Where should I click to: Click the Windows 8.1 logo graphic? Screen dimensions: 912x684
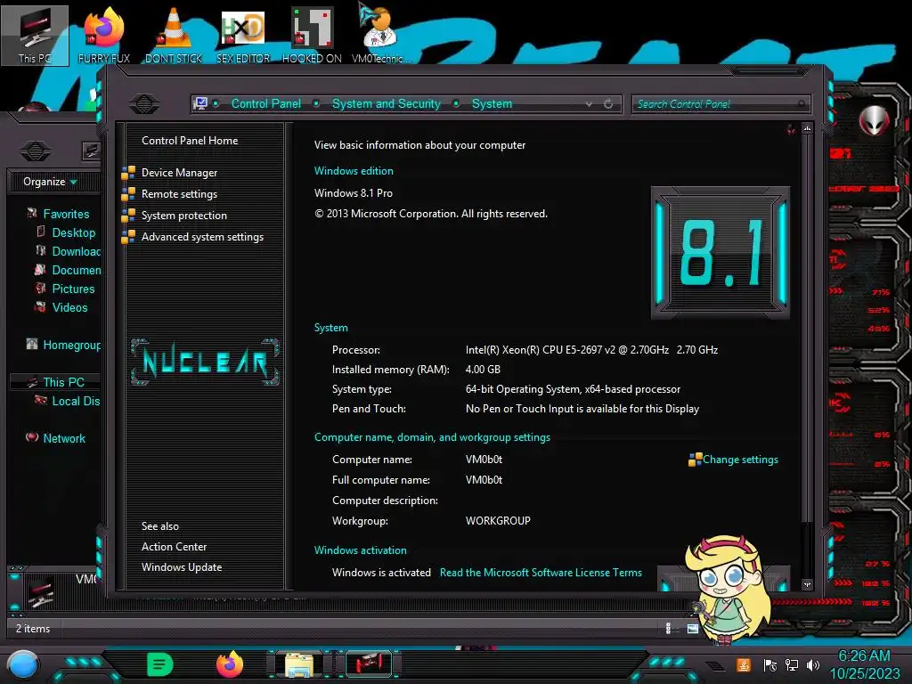(x=720, y=253)
